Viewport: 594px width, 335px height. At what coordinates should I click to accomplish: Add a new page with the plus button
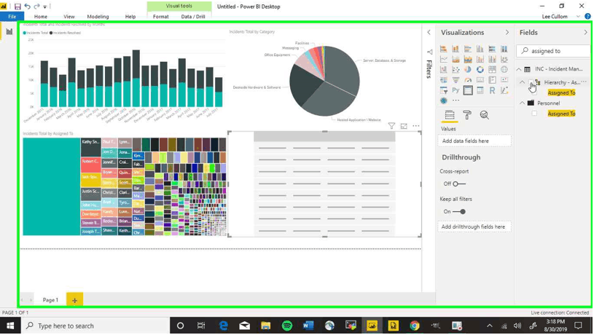(x=74, y=300)
